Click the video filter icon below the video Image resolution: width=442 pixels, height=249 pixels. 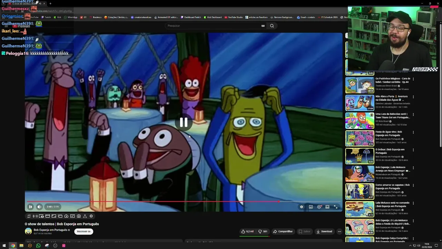pos(73,216)
